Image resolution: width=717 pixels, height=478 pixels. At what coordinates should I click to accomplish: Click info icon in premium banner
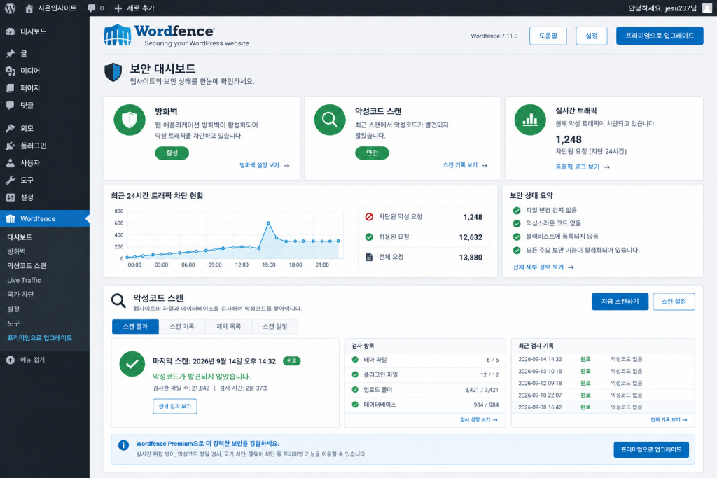coord(123,445)
